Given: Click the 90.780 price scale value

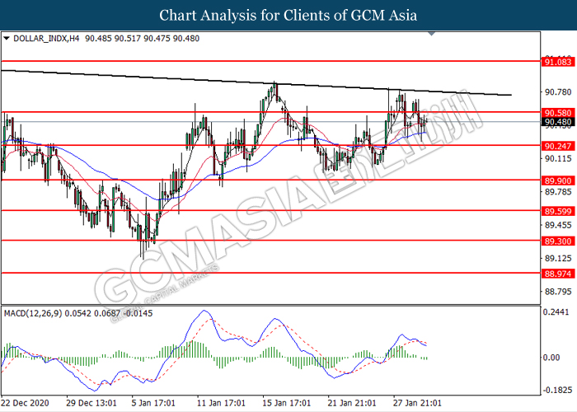Looking at the screenshot, I should [x=558, y=92].
